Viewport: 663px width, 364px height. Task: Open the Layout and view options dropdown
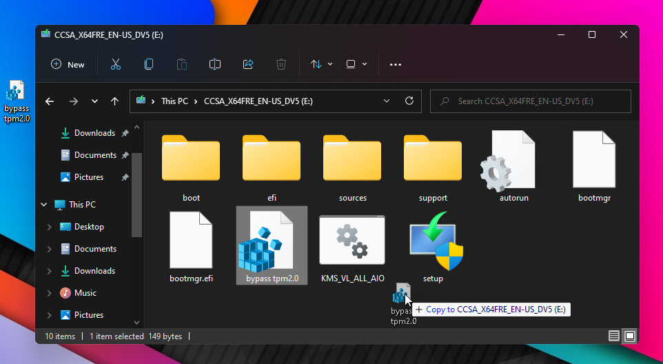click(356, 64)
